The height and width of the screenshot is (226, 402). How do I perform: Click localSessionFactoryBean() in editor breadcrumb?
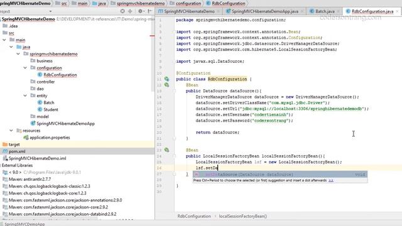coord(243,216)
